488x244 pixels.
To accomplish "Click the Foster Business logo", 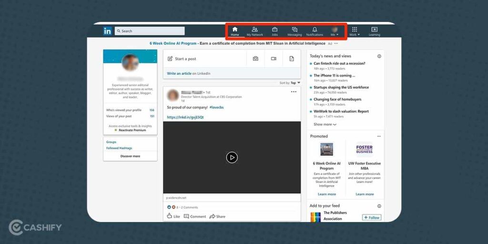I will [x=365, y=149].
